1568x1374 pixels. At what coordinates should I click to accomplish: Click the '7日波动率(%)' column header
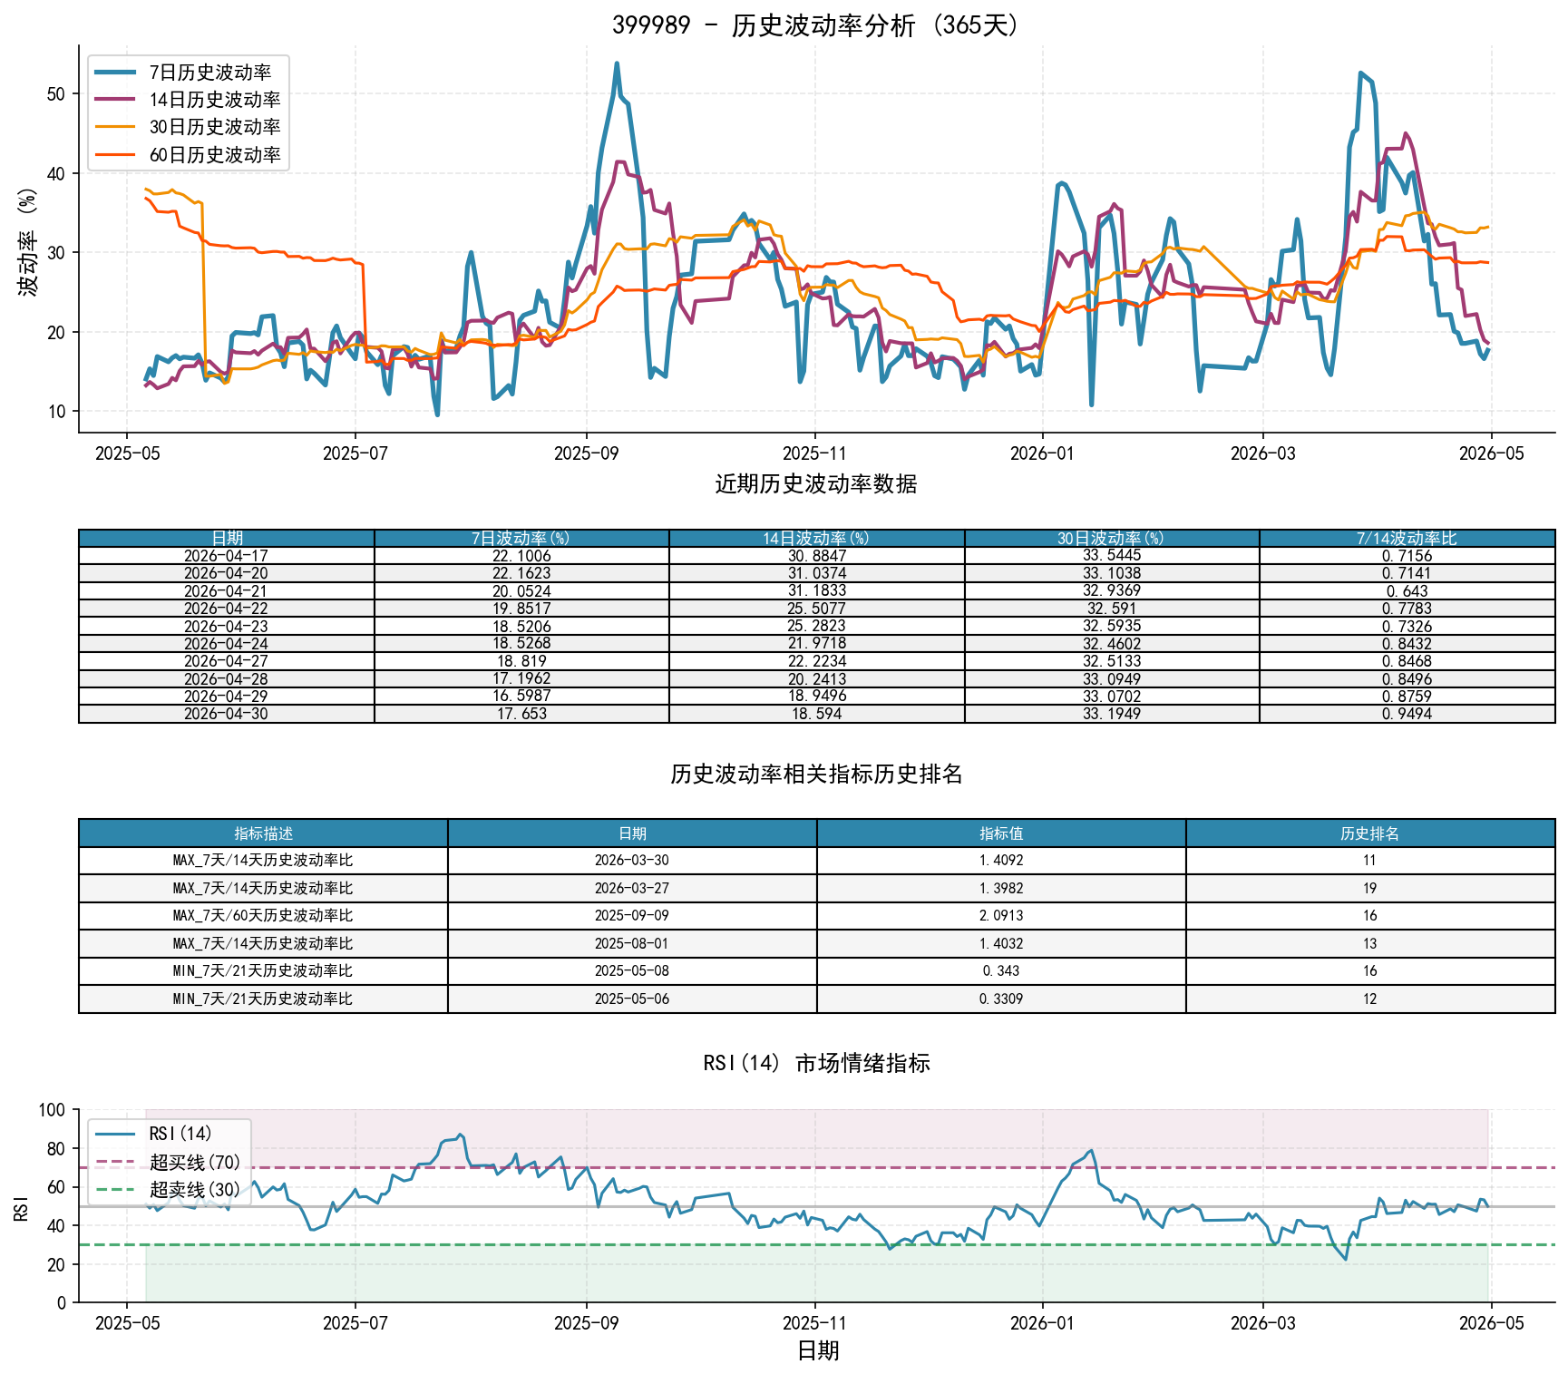[521, 538]
